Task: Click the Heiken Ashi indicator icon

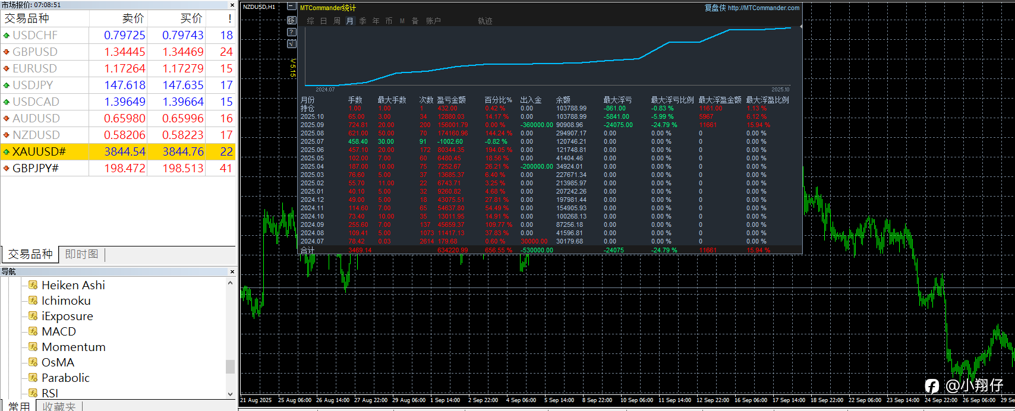Action: (x=33, y=285)
